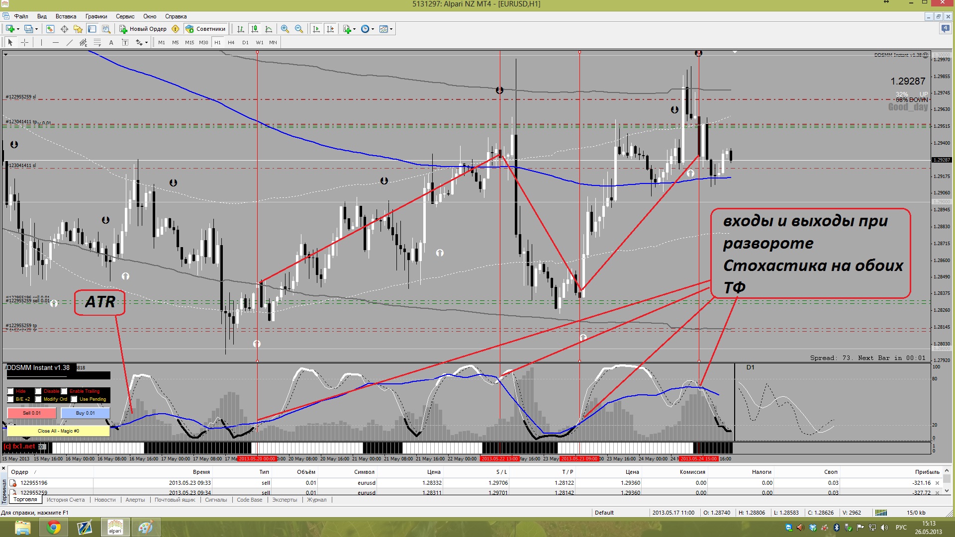Click Close All - Magic #0 button
Image resolution: width=955 pixels, height=537 pixels.
pyautogui.click(x=58, y=431)
